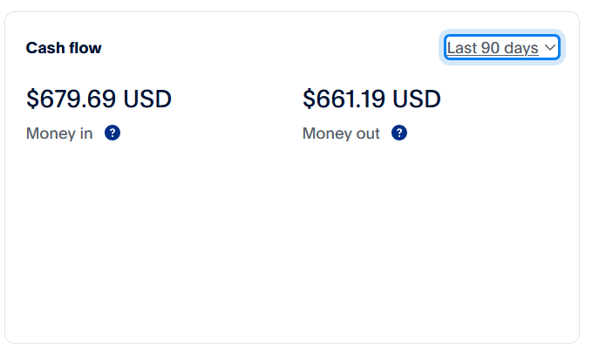
Task: Open the Last 90 days dropdown
Action: (x=501, y=48)
